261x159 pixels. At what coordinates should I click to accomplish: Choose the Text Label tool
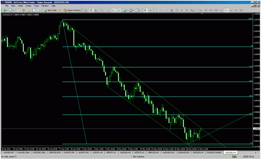(187, 10)
